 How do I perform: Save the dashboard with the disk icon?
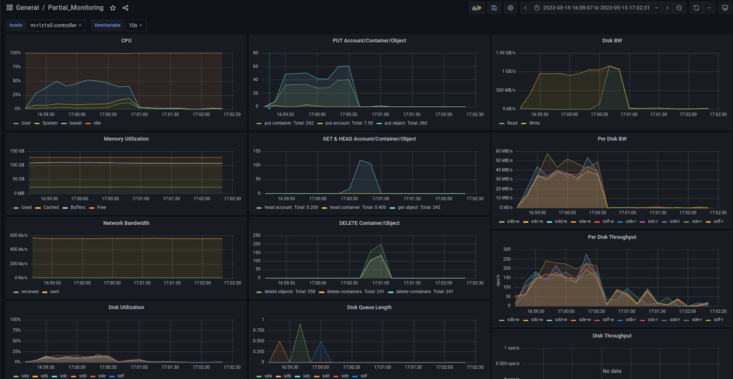(x=494, y=8)
